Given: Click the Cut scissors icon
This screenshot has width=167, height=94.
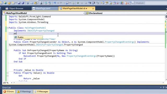Looking at the screenshot, I should point(28,3).
